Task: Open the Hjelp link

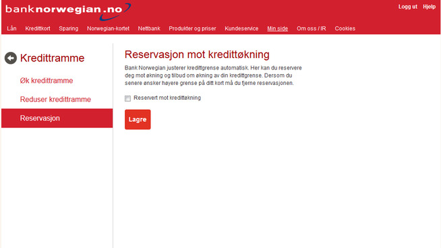Action: point(429,7)
